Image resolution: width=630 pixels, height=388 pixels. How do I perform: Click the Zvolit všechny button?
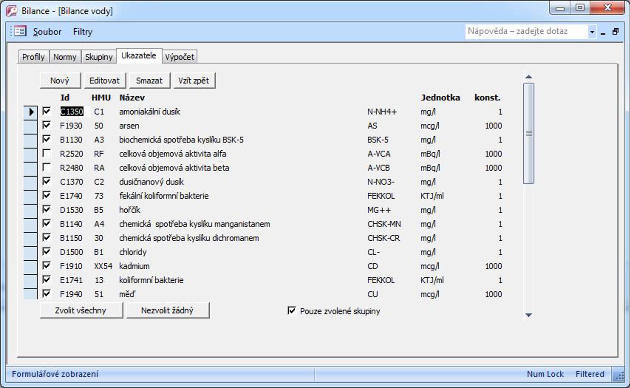pos(81,311)
